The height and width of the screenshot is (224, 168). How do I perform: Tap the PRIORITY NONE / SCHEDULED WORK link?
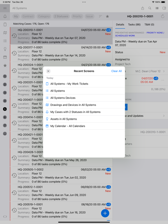tap(140, 34)
